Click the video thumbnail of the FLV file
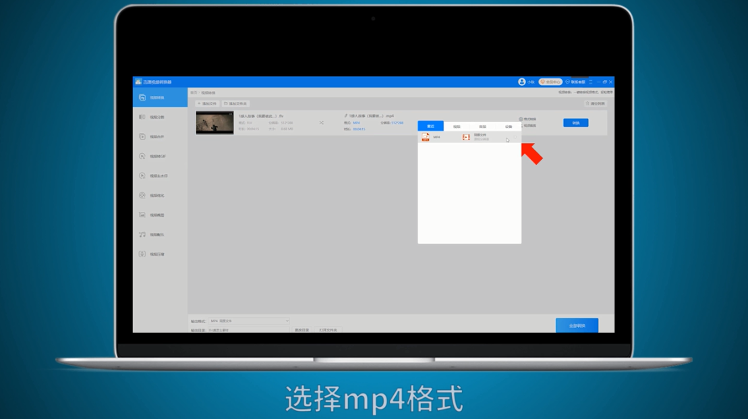Viewport: 748px width, 419px height. pos(214,123)
